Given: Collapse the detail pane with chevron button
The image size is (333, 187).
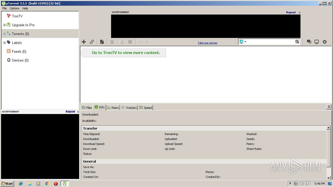Looking at the screenshot, I should [329, 107].
